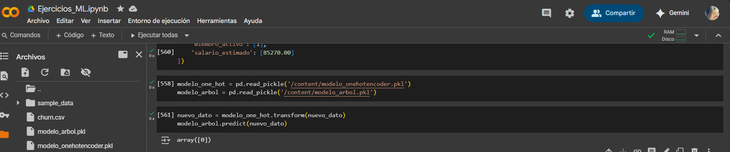Viewport: 730px width, 152px height.
Task: Refresh the Archivos file list
Action: pyautogui.click(x=45, y=72)
